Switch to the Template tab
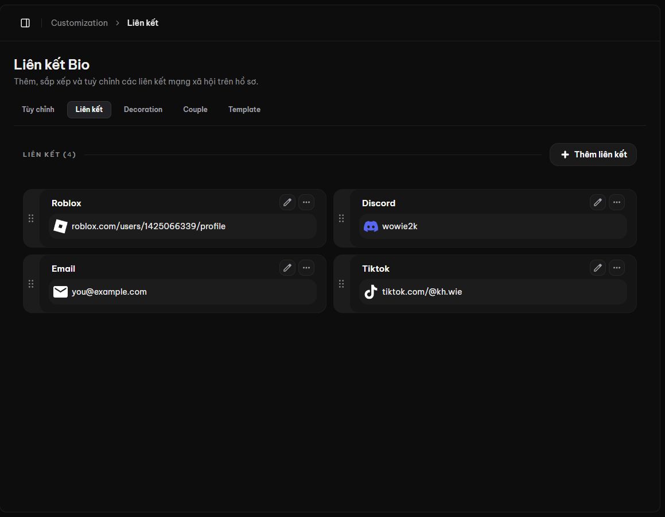 coord(244,110)
